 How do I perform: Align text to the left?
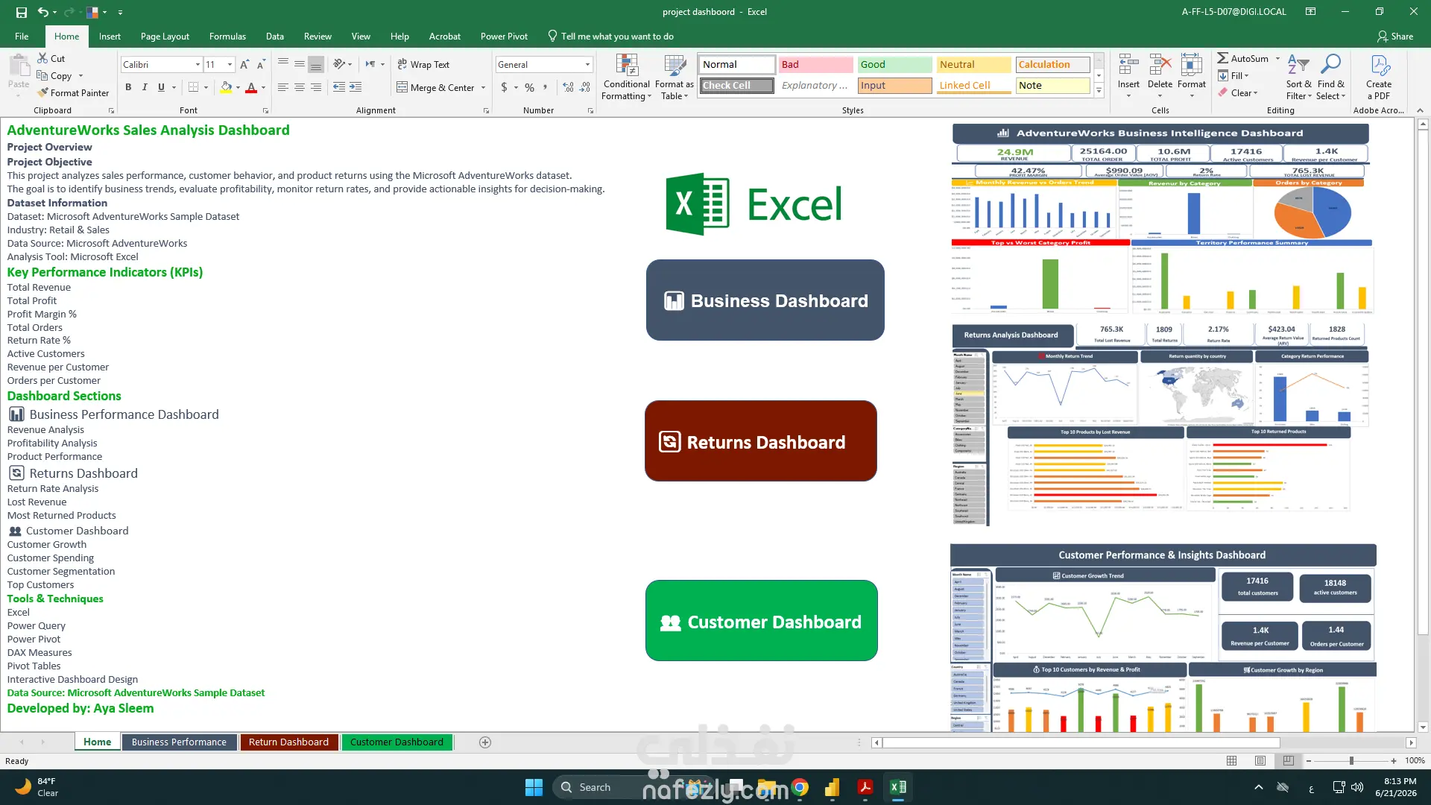[282, 87]
